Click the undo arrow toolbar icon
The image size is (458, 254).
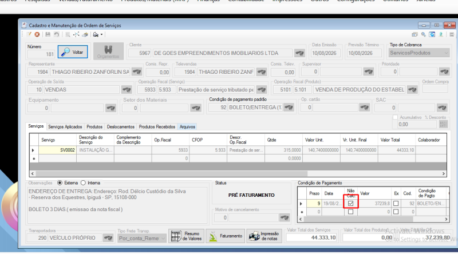click(56, 34)
